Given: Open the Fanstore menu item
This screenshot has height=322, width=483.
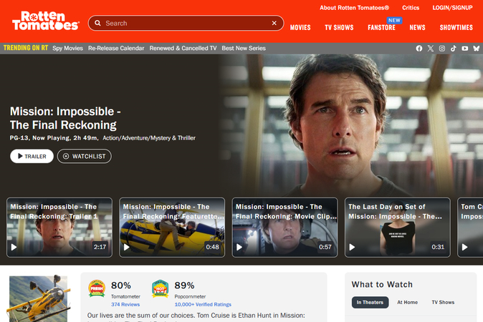Looking at the screenshot, I should tap(381, 27).
